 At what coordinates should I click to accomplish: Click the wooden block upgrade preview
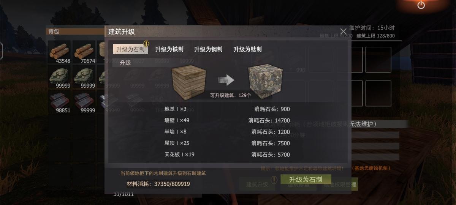pyautogui.click(x=189, y=80)
